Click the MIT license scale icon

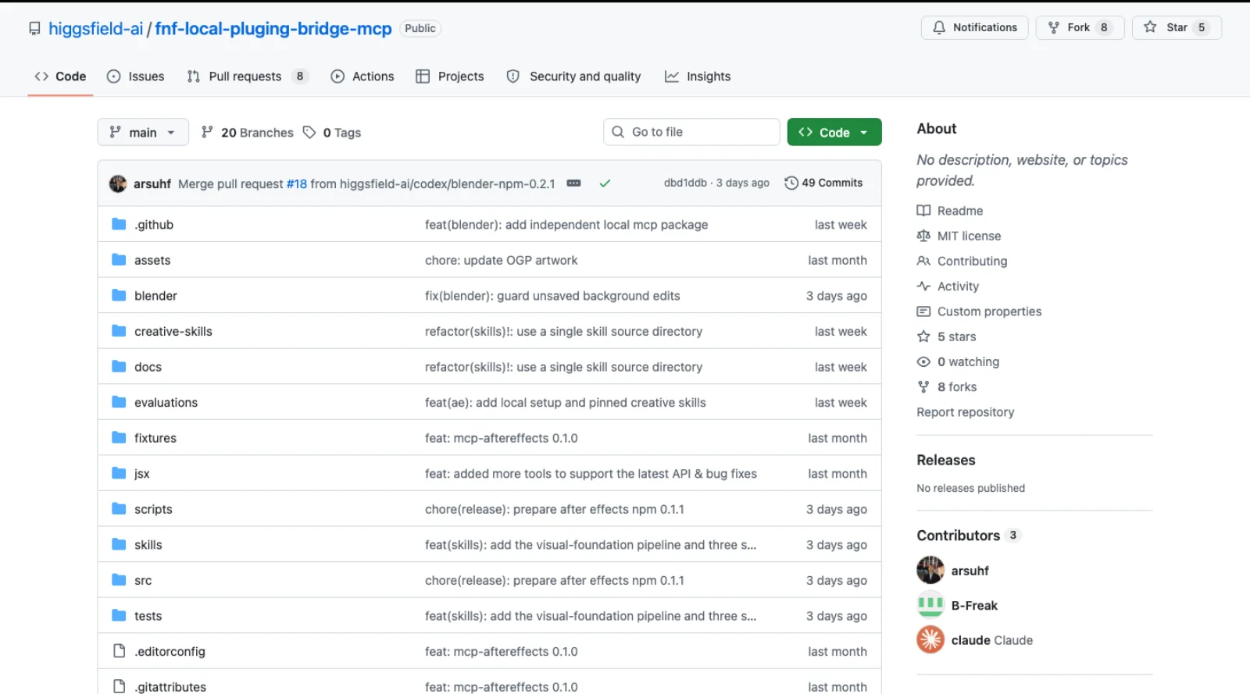point(923,236)
